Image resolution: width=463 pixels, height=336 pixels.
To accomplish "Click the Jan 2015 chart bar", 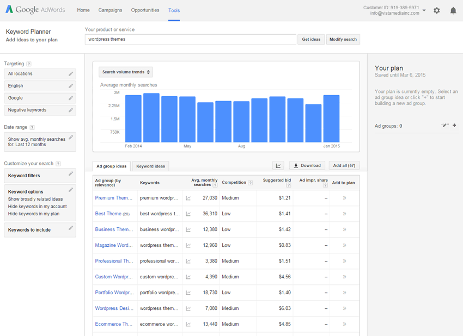I will [x=331, y=119].
